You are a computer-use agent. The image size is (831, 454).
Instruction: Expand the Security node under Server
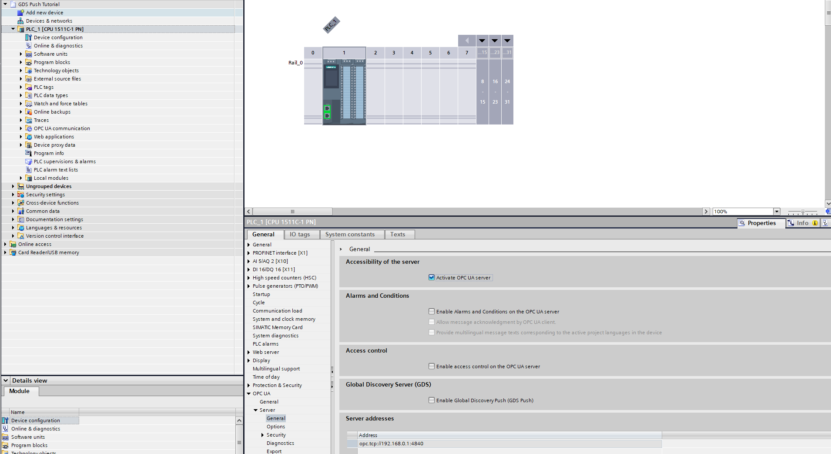pyautogui.click(x=262, y=435)
